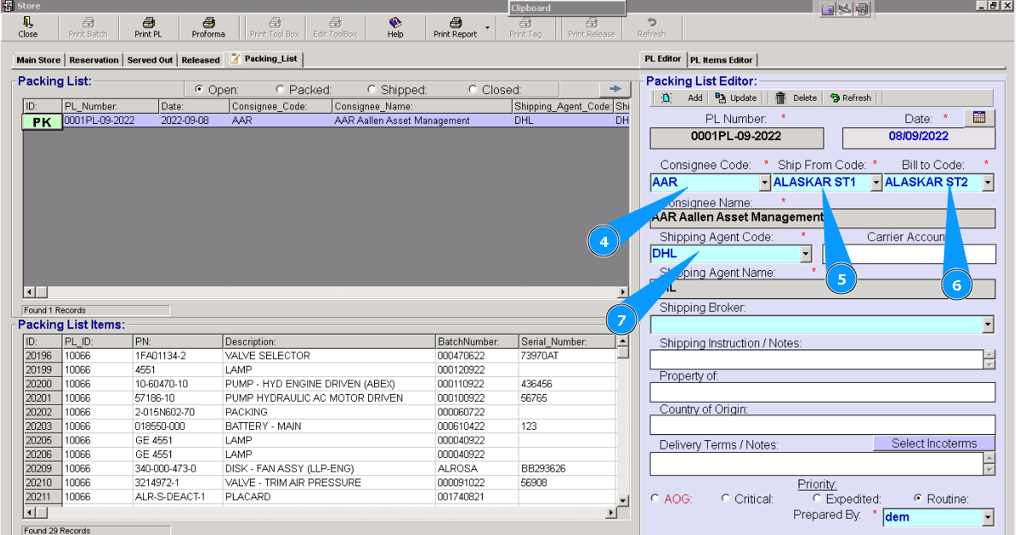Open Proforma from the toolbar
The height and width of the screenshot is (535, 1016).
point(208,22)
